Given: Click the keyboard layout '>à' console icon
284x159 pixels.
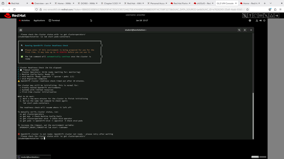Looking at the screenshot, I should tap(277, 16).
